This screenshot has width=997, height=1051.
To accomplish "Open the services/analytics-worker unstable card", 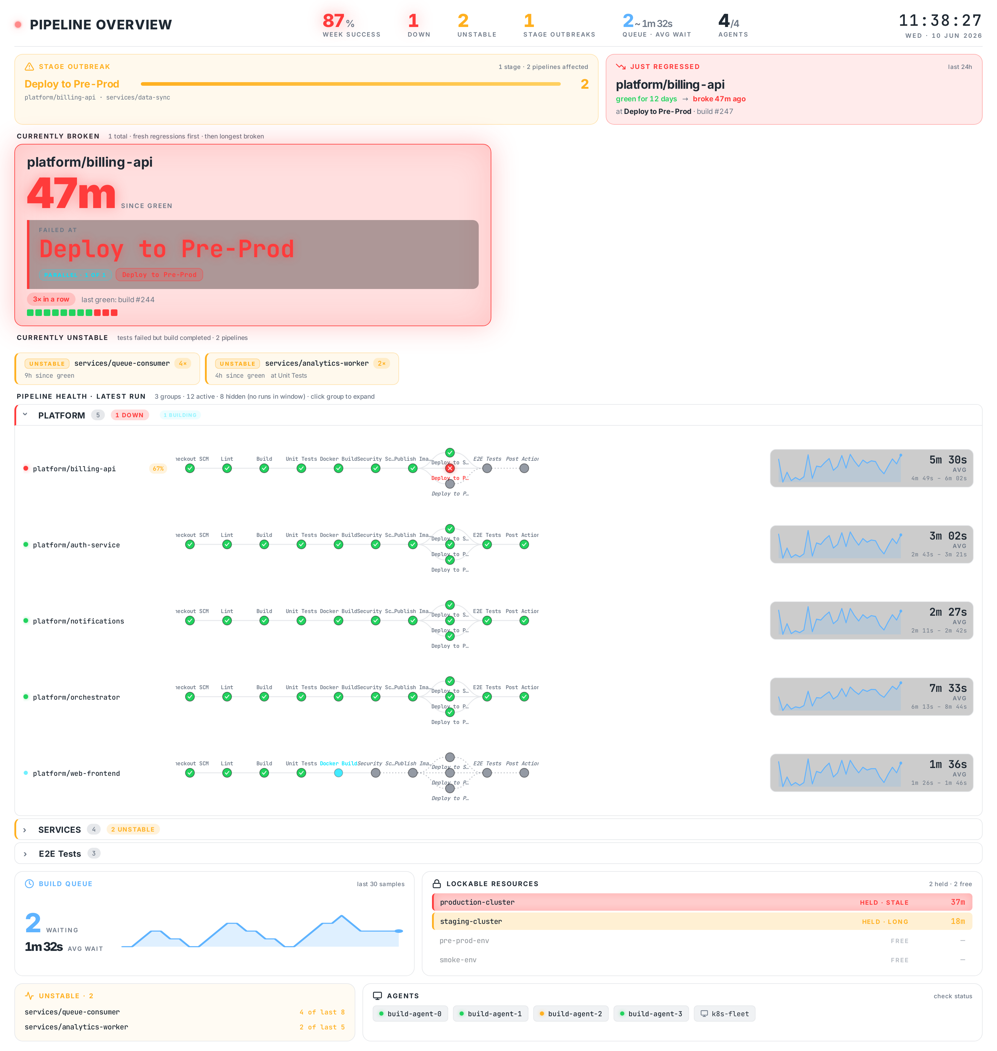I will click(302, 369).
